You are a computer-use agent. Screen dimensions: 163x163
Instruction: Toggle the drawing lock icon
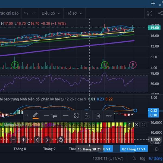(87, 116)
